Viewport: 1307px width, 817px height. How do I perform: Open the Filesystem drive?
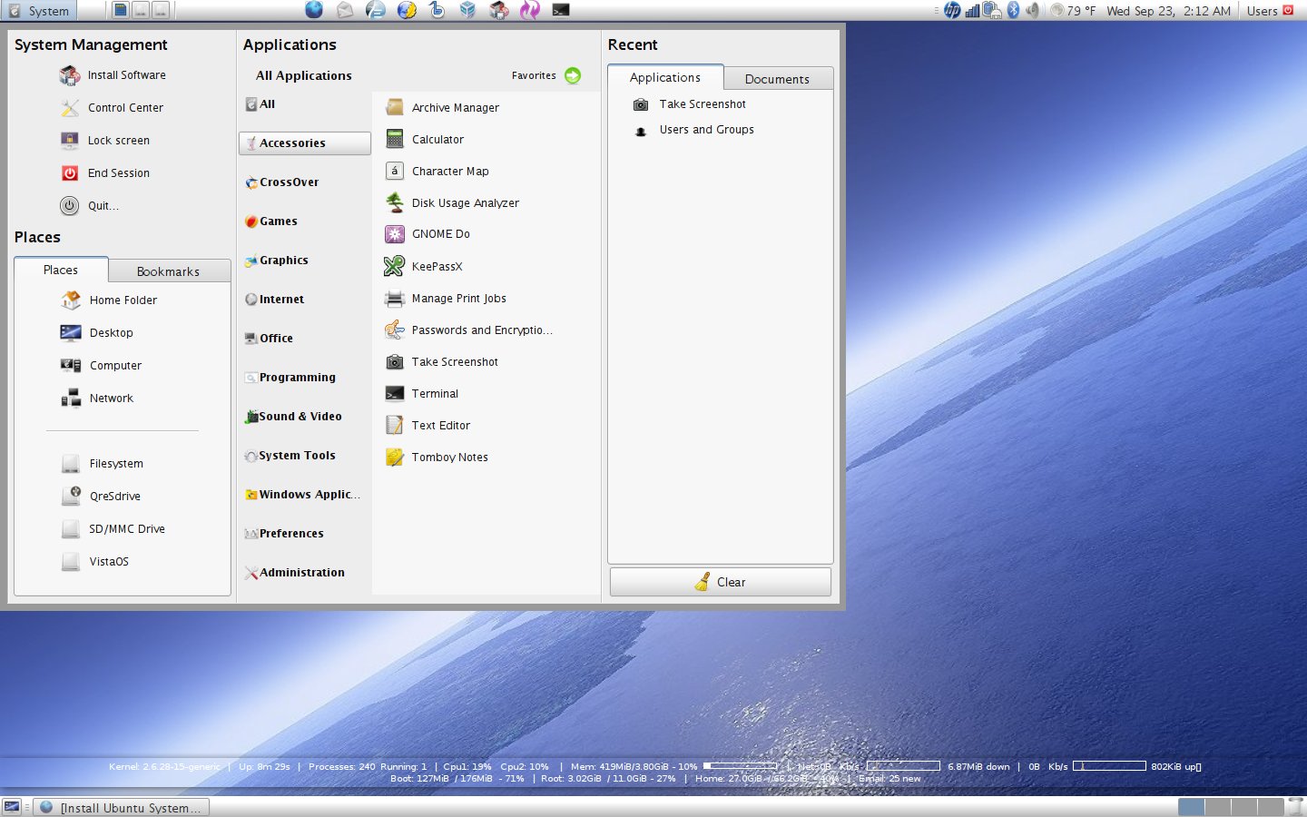tap(103, 464)
